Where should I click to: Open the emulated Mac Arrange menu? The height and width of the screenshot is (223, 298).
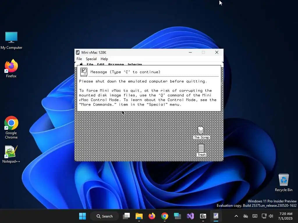(116, 64)
